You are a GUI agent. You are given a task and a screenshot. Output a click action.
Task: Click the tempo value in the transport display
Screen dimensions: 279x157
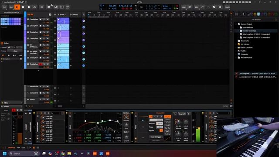(112, 6)
